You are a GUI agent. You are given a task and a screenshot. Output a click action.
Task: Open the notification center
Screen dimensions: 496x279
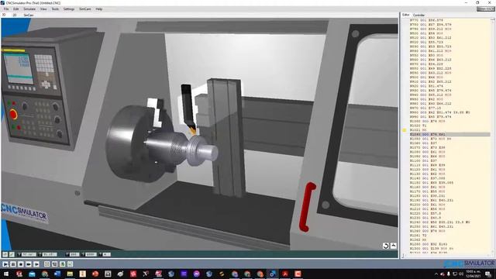pos(488,274)
